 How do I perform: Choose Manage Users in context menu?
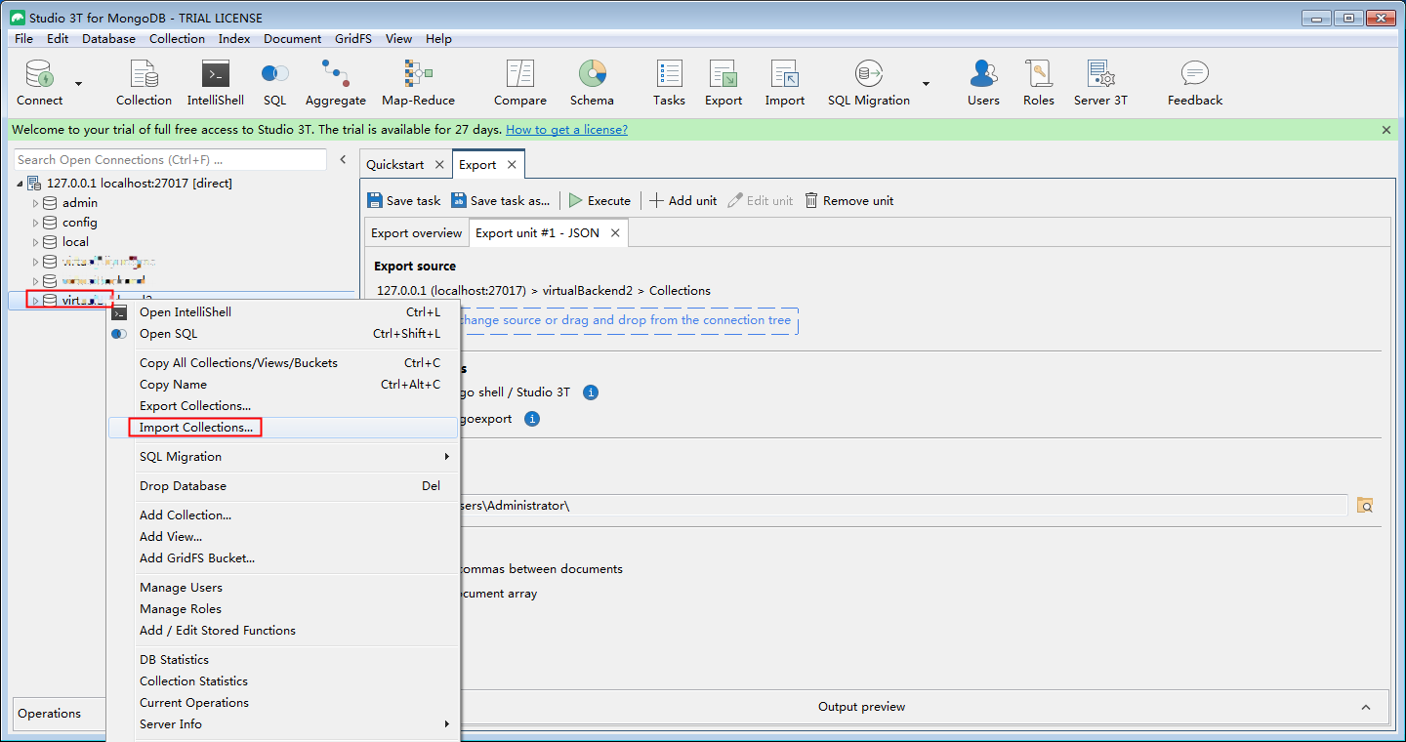pyautogui.click(x=283, y=588)
